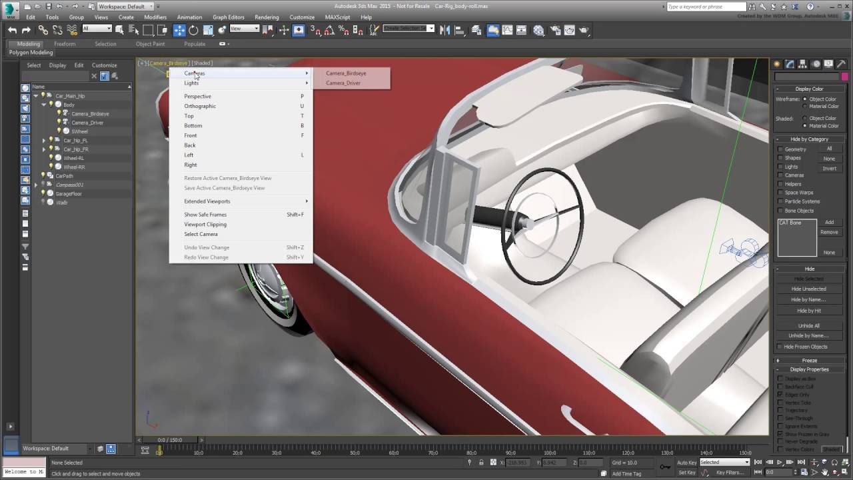Click the Render Production teapot icon
The height and width of the screenshot is (480, 853).
[x=584, y=30]
